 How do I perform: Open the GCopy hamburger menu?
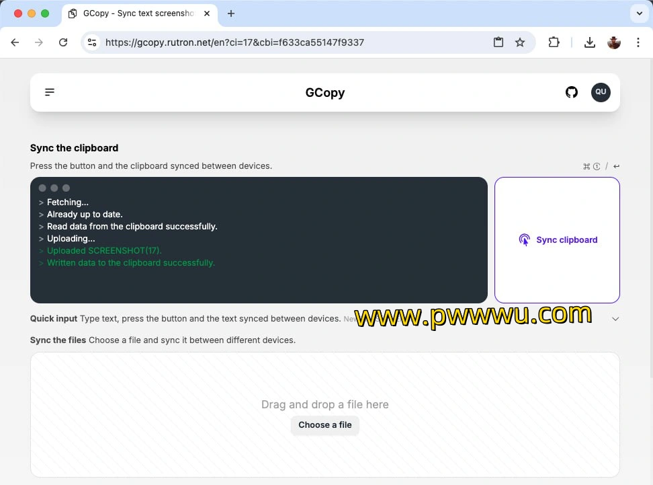coord(50,92)
